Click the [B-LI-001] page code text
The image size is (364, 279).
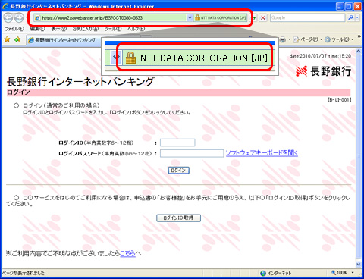click(x=340, y=100)
